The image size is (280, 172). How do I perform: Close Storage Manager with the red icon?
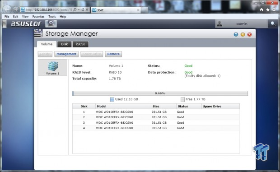click(x=249, y=34)
